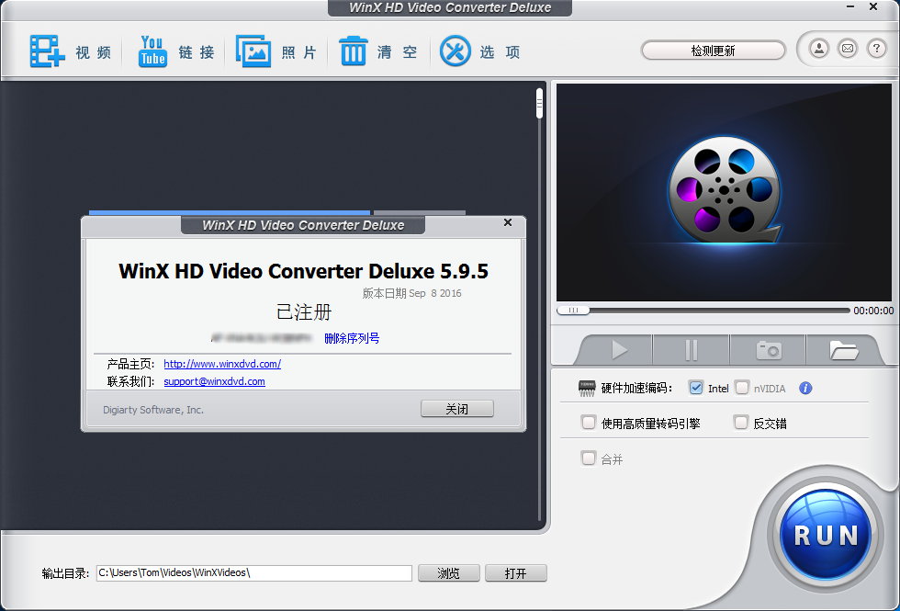Click the open (打开) output folder button
Viewport: 900px width, 611px height.
[515, 573]
